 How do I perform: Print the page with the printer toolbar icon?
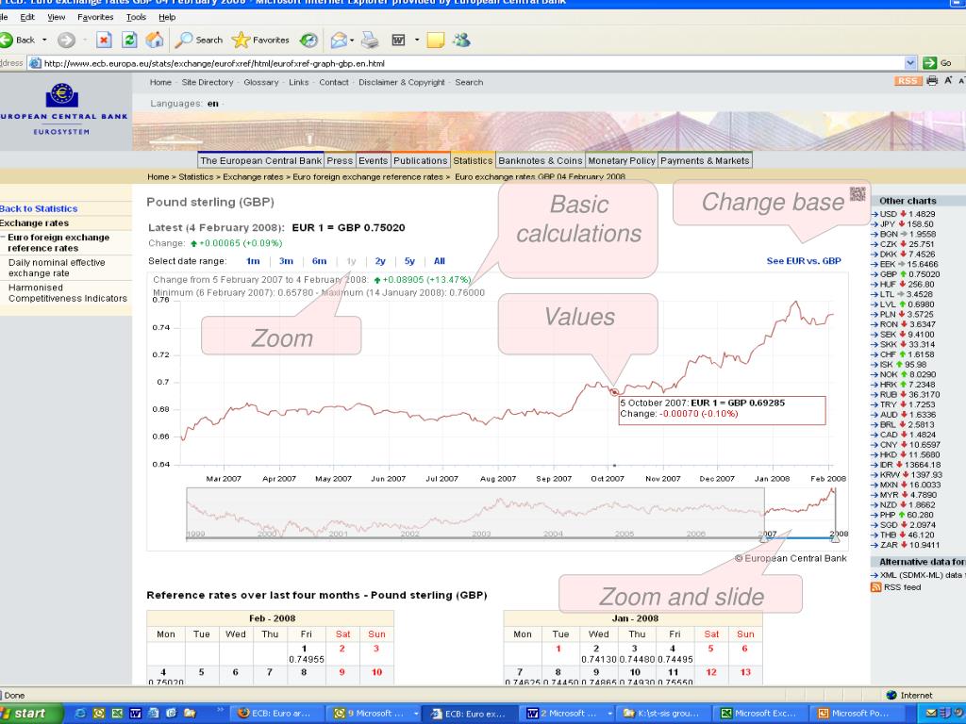click(370, 40)
